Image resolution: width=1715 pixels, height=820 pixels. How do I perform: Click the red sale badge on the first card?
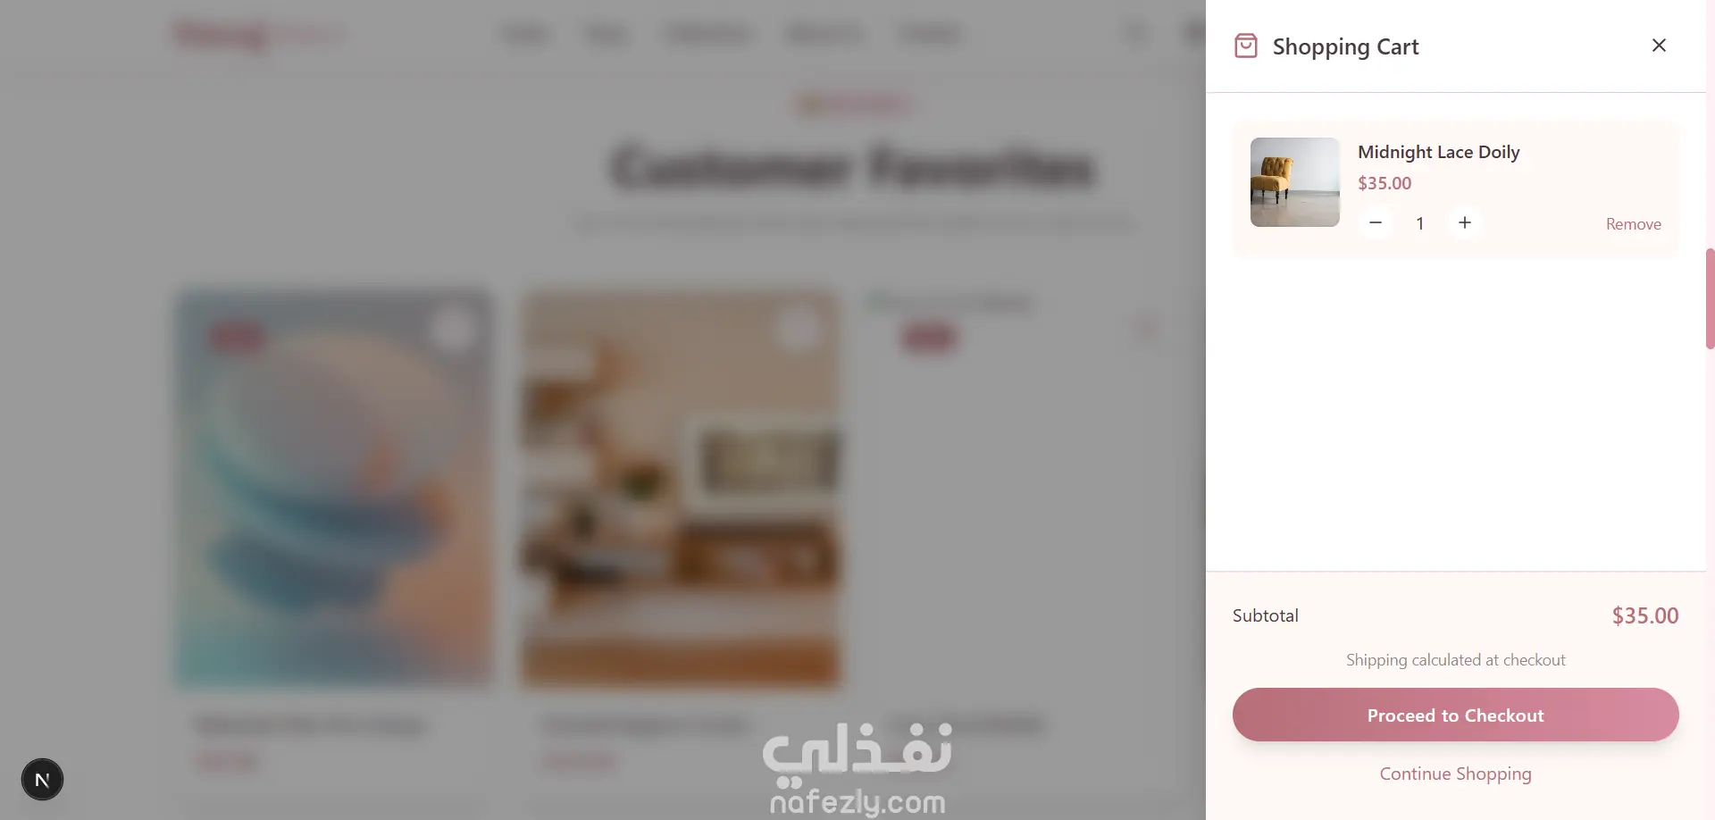point(238,337)
